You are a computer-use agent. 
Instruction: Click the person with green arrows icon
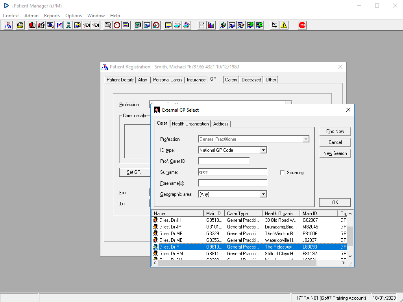pos(260,25)
